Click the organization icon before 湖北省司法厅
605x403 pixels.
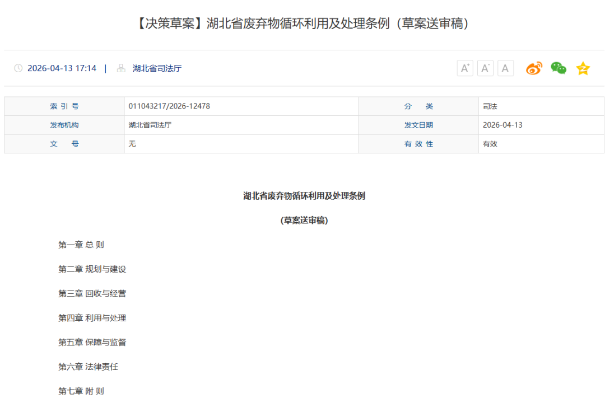[121, 68]
